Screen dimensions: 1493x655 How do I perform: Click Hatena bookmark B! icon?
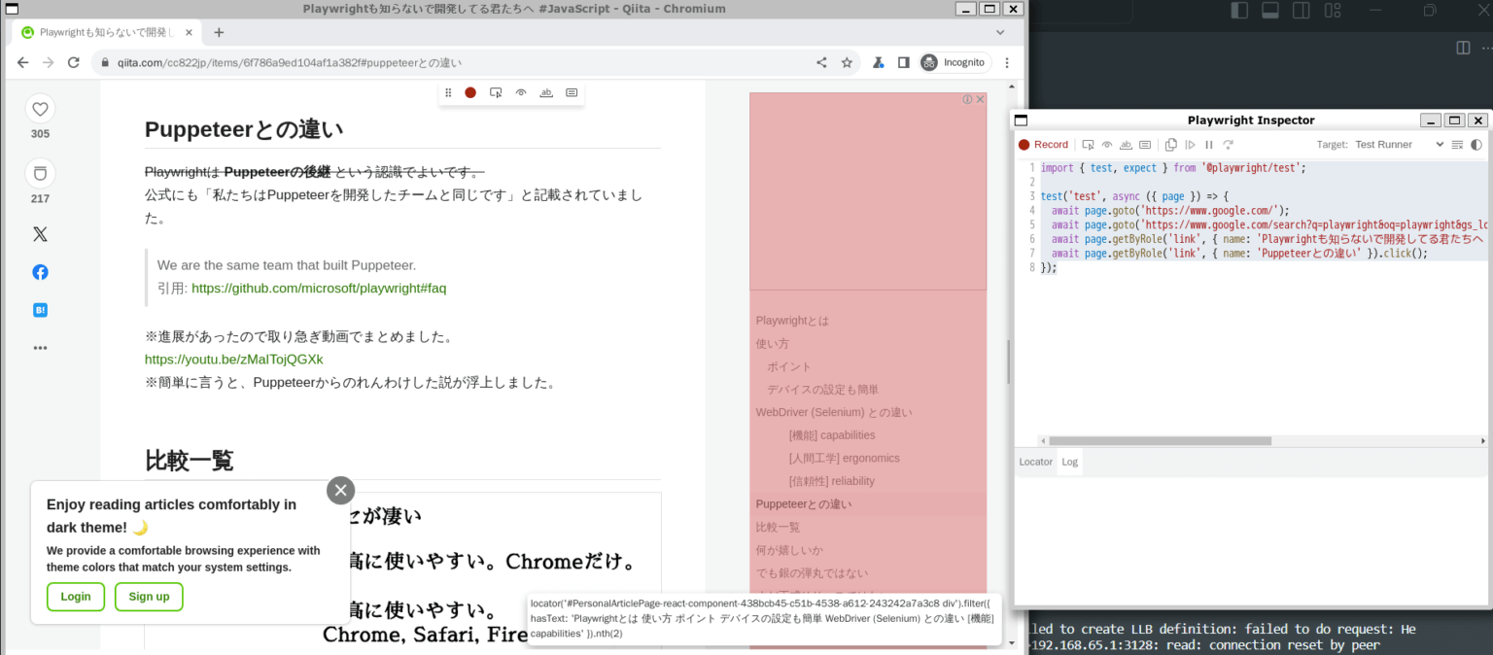click(x=40, y=310)
